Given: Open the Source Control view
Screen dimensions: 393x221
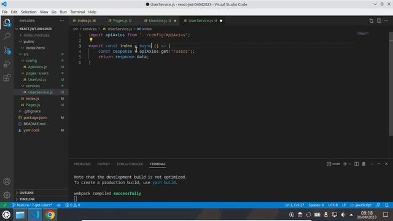Looking at the screenshot, I should pyautogui.click(x=7, y=50).
